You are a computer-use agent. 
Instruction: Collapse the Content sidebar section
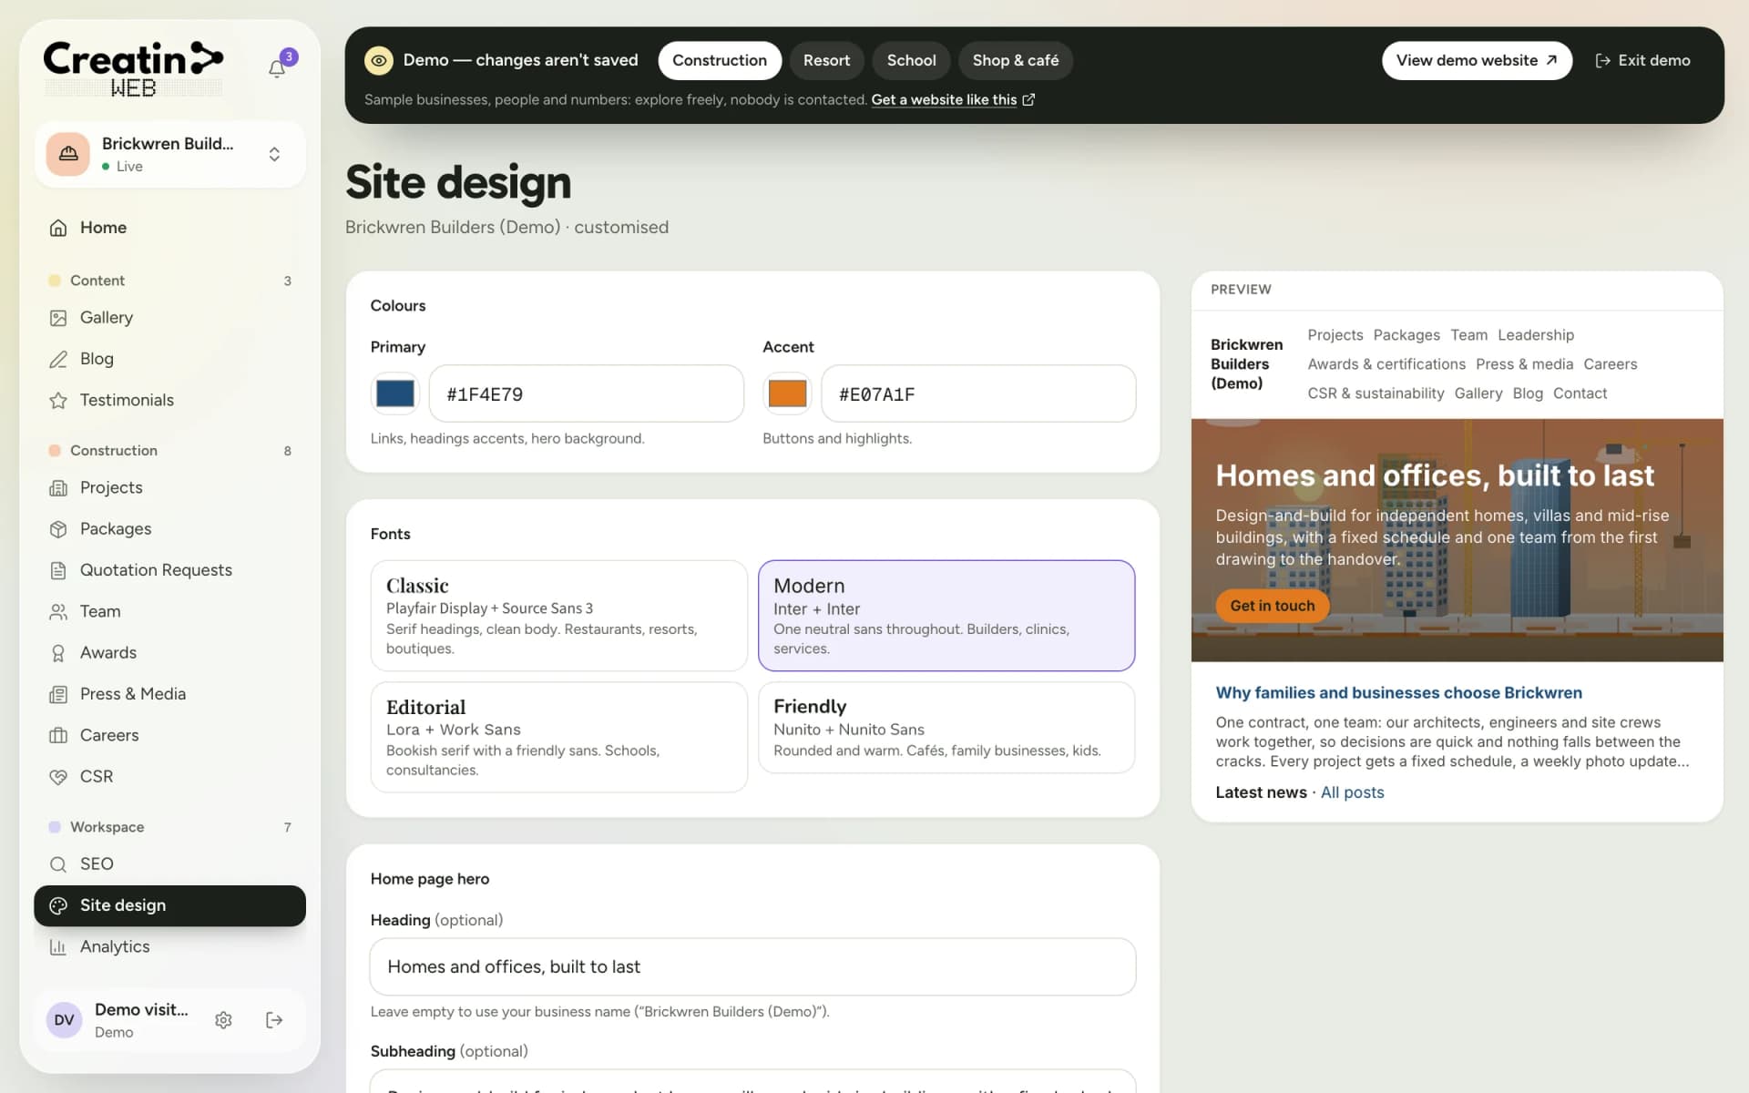[x=170, y=281]
